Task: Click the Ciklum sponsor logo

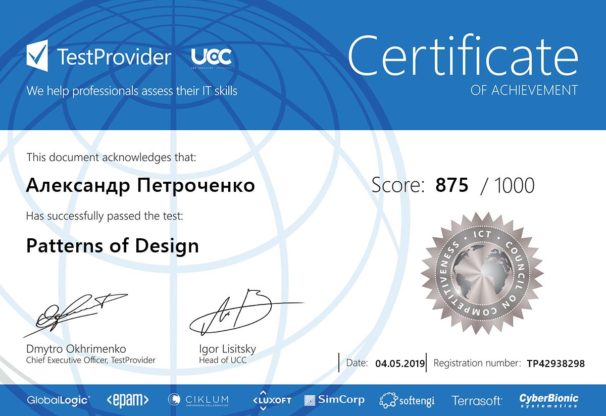Action: point(198,400)
